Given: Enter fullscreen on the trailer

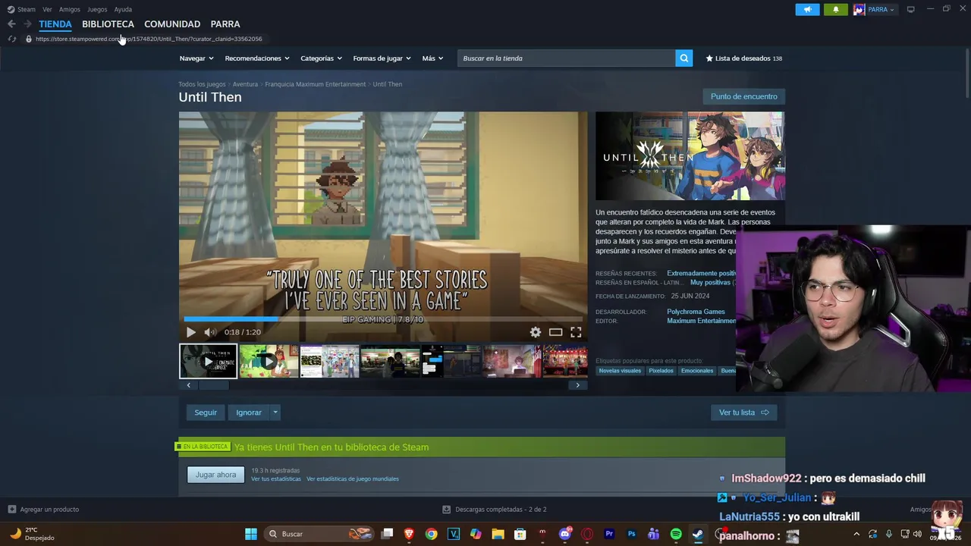Looking at the screenshot, I should [x=576, y=332].
